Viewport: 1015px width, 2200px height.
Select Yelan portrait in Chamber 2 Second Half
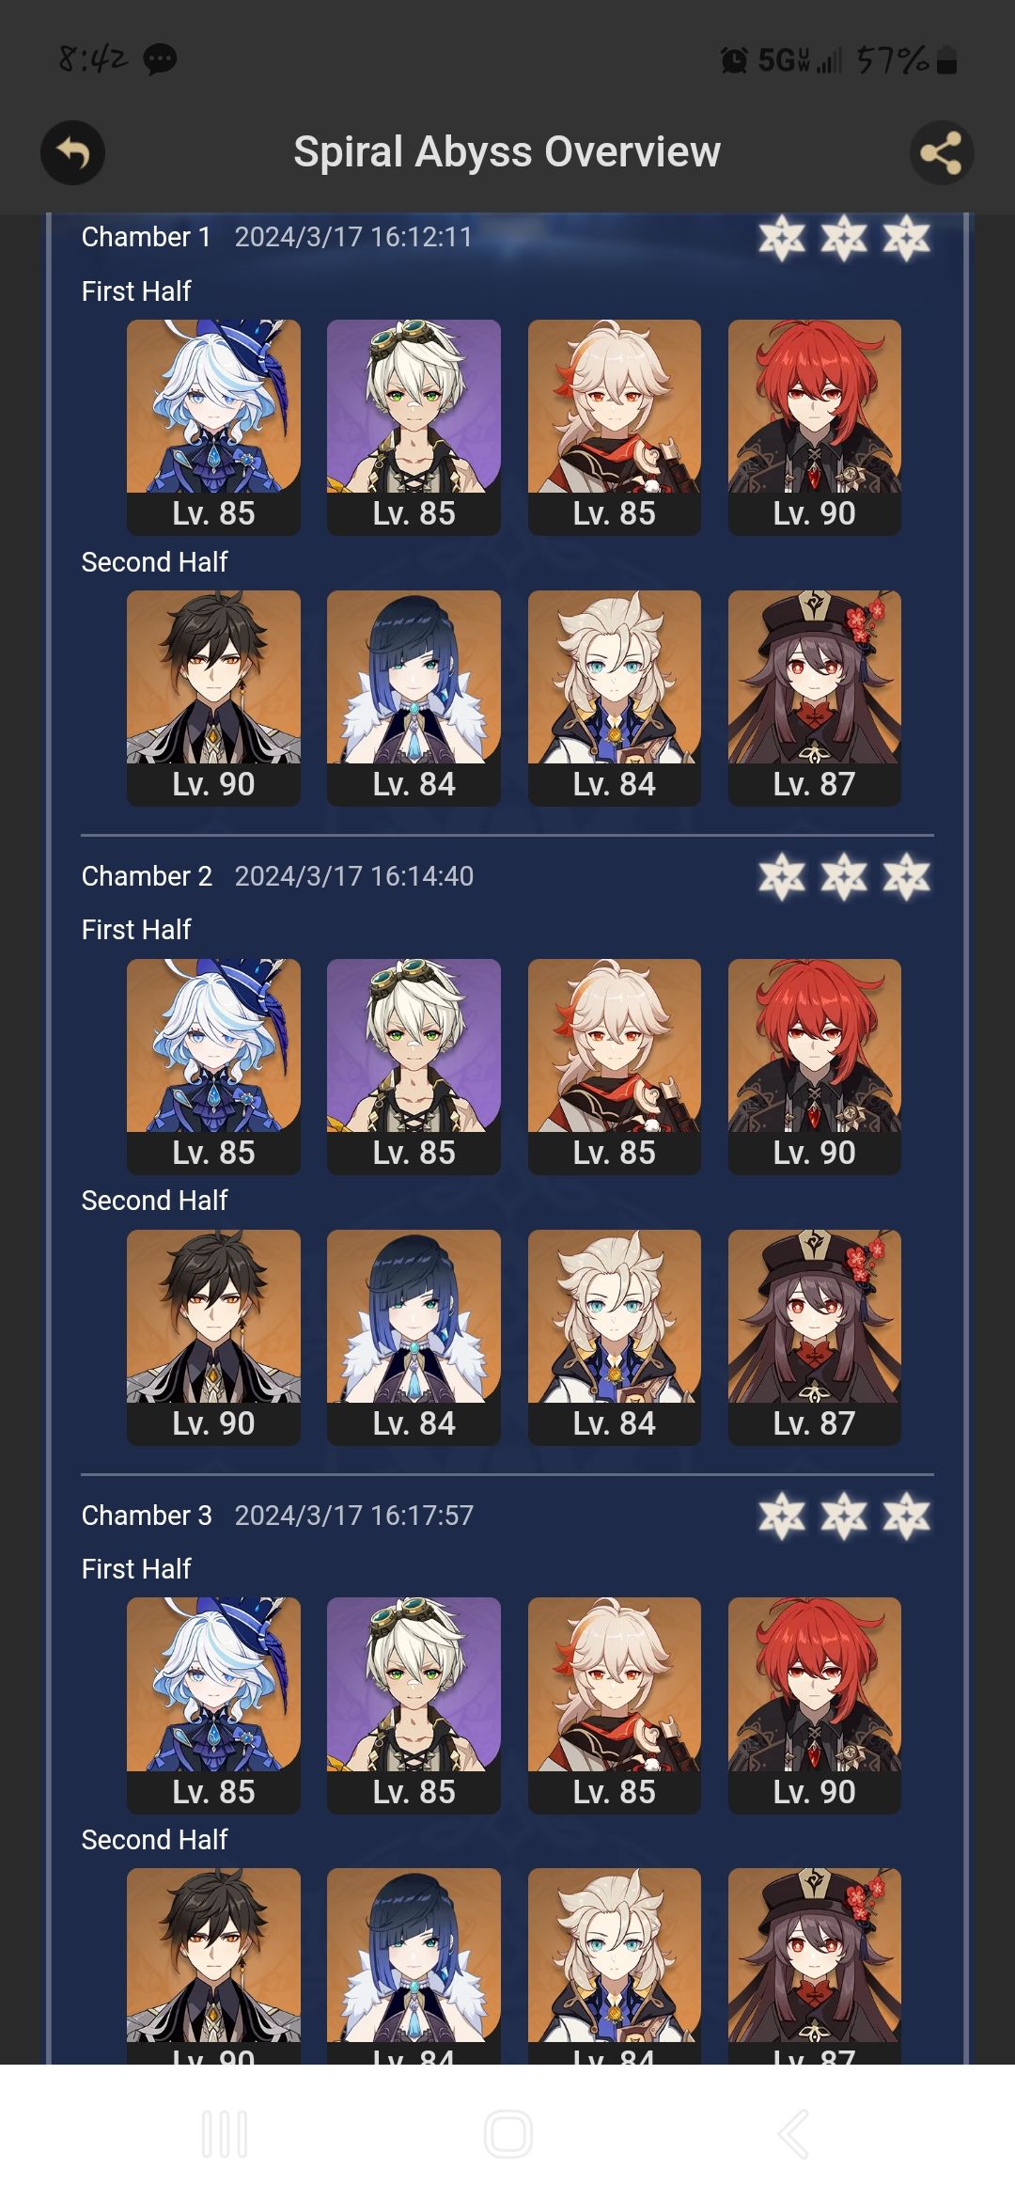tap(414, 1337)
